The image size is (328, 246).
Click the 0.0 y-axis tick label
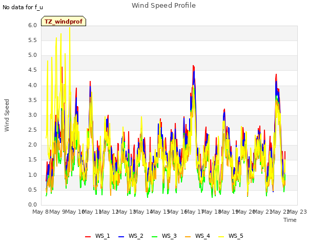click(x=32, y=205)
